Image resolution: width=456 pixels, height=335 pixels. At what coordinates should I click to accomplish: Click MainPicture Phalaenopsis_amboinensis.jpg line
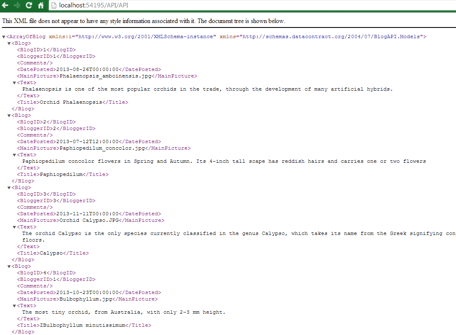pyautogui.click(x=107, y=76)
